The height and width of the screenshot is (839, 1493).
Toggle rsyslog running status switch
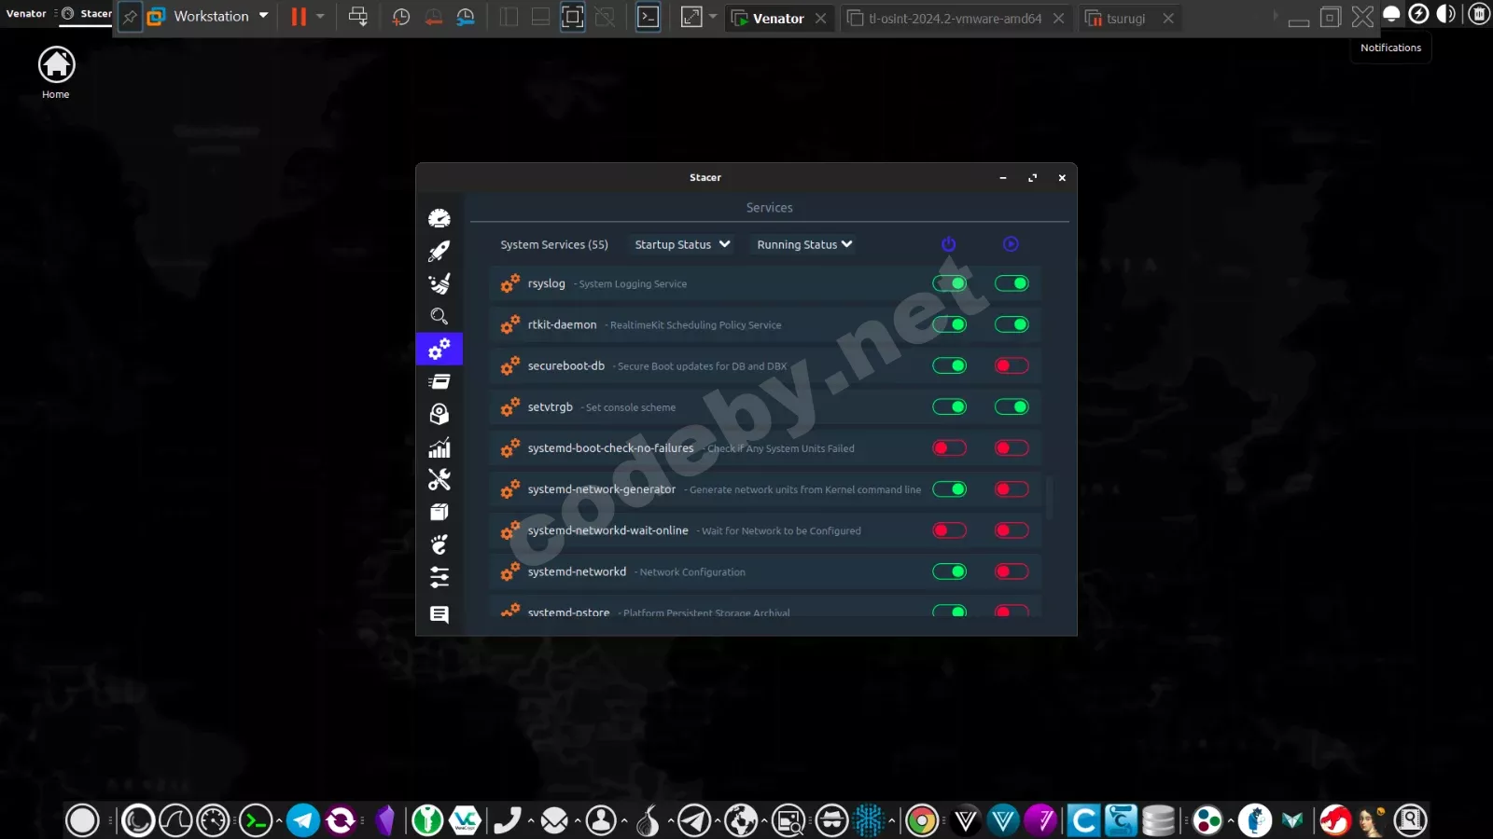1012,283
